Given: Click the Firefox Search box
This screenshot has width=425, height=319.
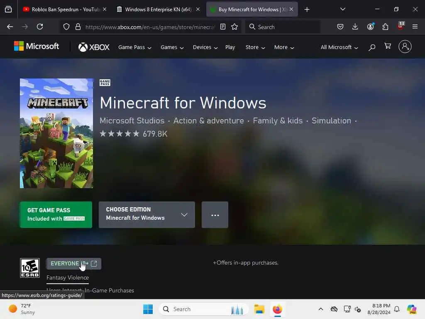Looking at the screenshot, I should [283, 27].
